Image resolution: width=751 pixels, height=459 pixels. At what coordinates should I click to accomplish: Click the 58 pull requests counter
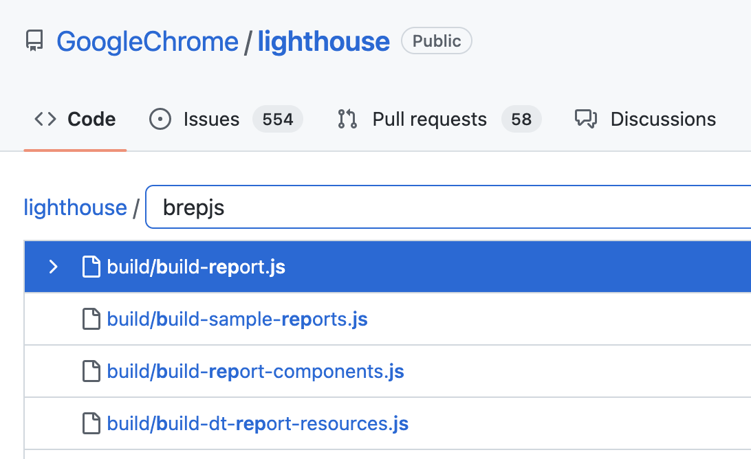pyautogui.click(x=521, y=119)
